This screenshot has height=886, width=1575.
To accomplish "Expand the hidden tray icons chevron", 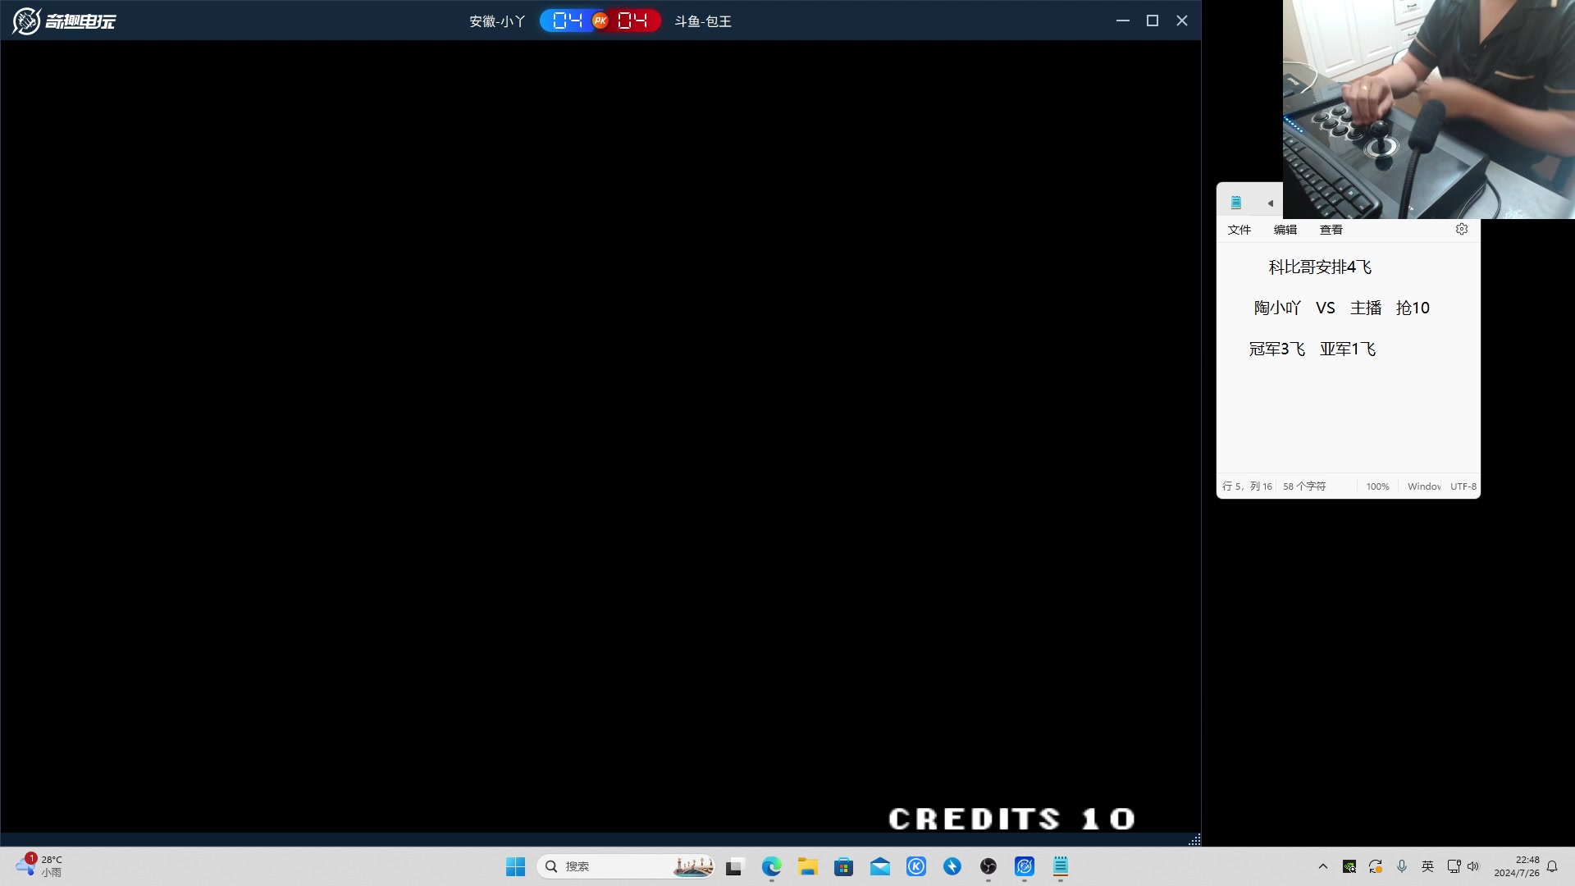I will (x=1323, y=866).
